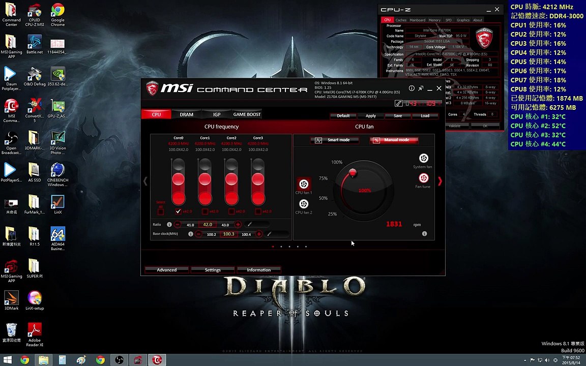586x366 pixels.
Task: Open OBS taskbar icon
Action: pos(119,360)
